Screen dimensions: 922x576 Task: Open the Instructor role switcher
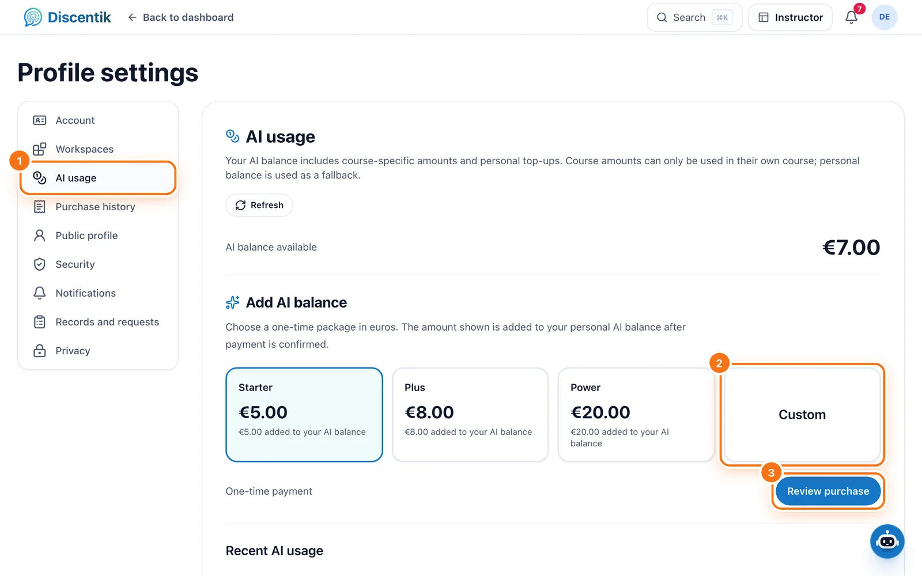790,17
